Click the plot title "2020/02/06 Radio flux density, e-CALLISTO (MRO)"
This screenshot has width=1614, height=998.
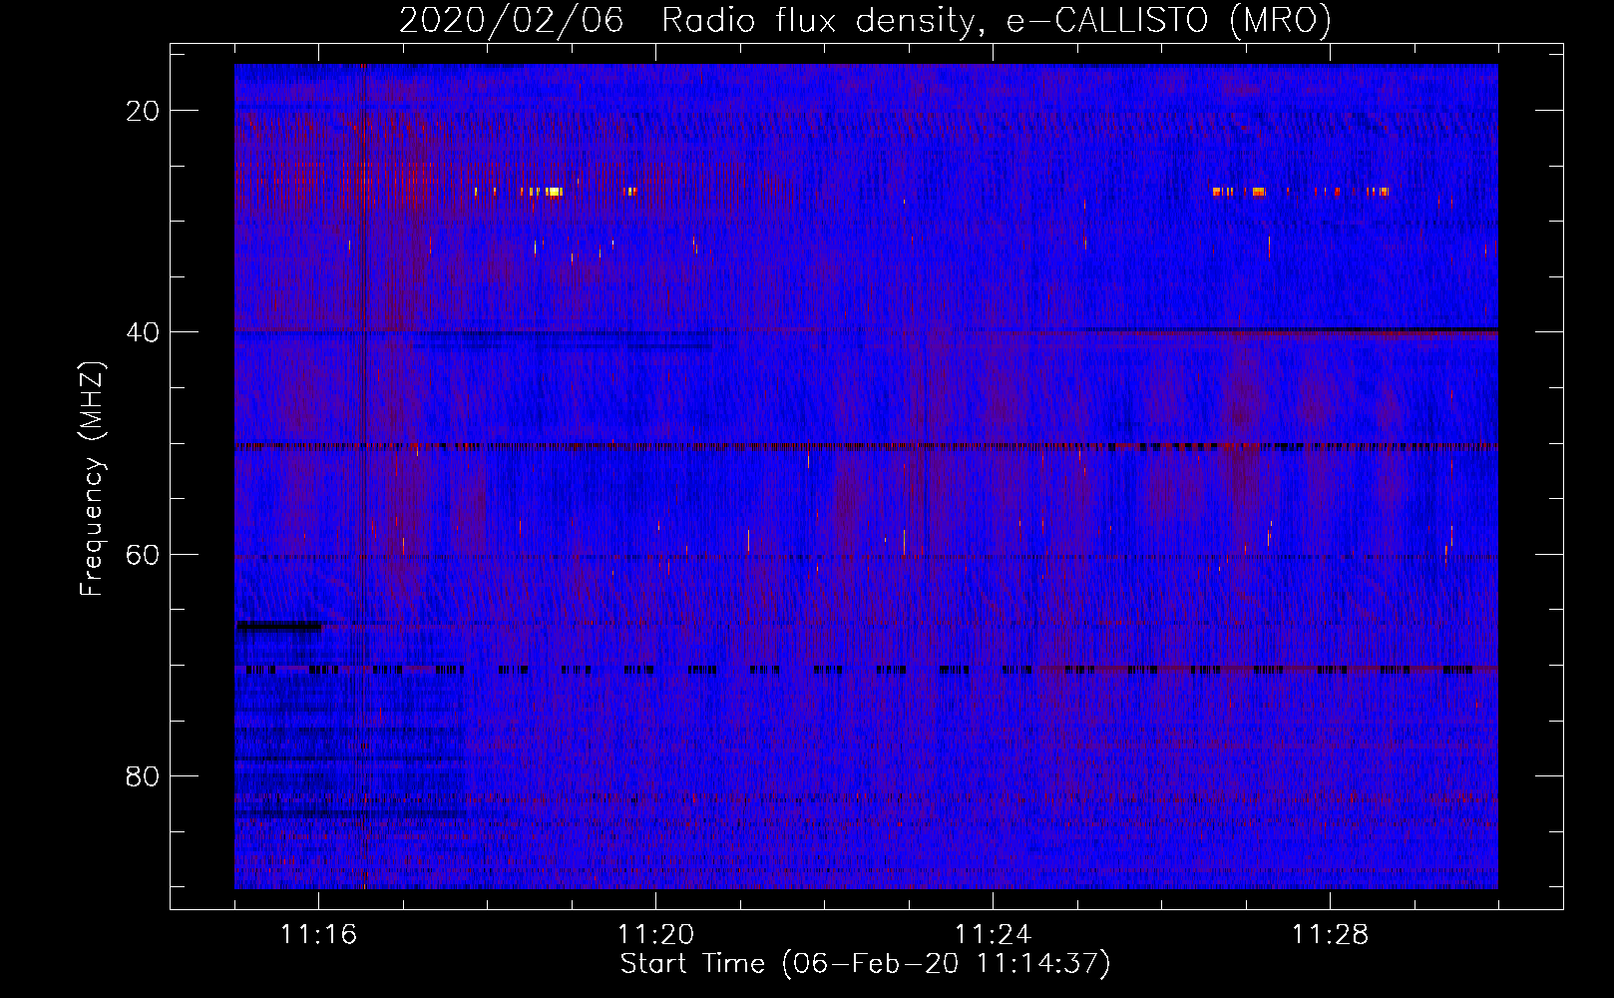pos(865,20)
